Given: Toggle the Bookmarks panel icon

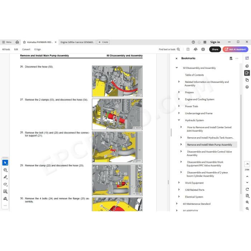Looking at the screenshot, I should pyautogui.click(x=247, y=73).
